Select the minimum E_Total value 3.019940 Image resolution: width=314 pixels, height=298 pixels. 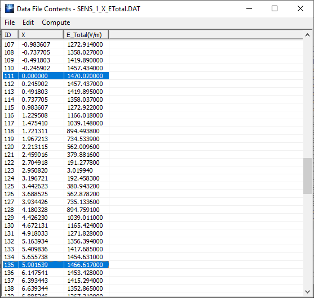tap(79, 170)
